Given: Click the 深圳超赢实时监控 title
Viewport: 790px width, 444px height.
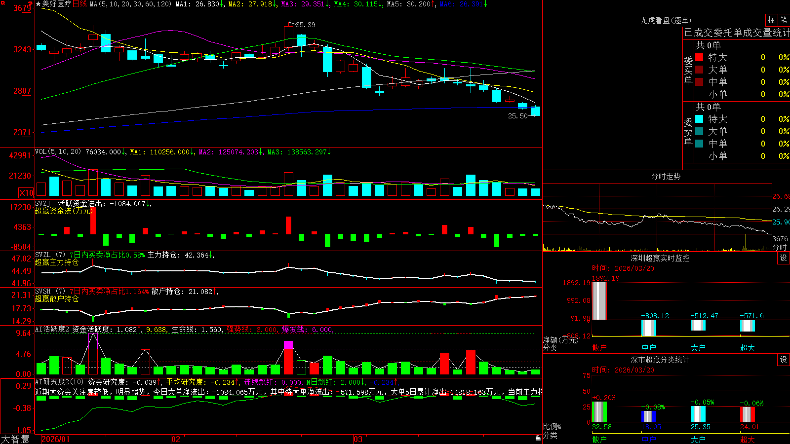Looking at the screenshot, I should (660, 258).
